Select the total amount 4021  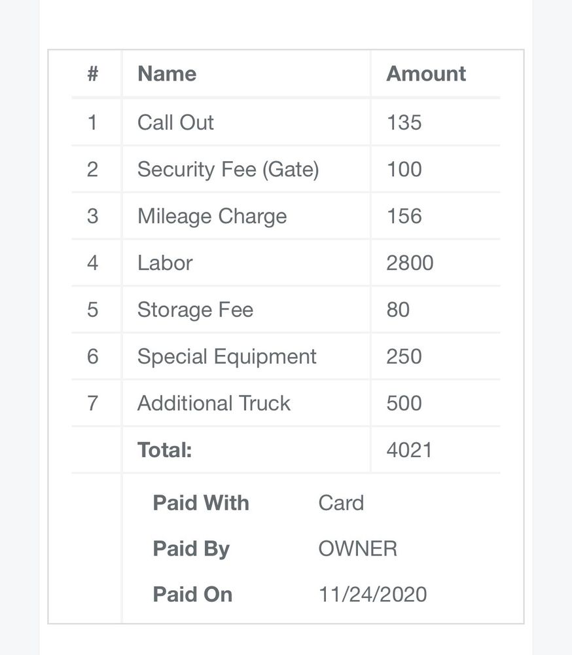click(x=409, y=450)
